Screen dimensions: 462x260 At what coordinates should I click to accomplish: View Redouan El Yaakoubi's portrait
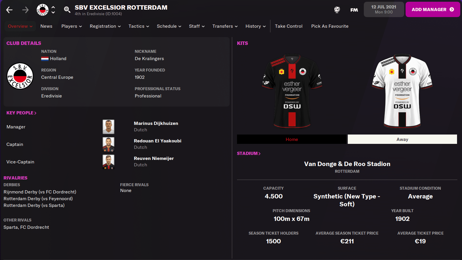pos(108,144)
